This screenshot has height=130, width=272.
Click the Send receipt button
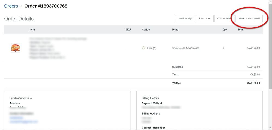(x=185, y=18)
